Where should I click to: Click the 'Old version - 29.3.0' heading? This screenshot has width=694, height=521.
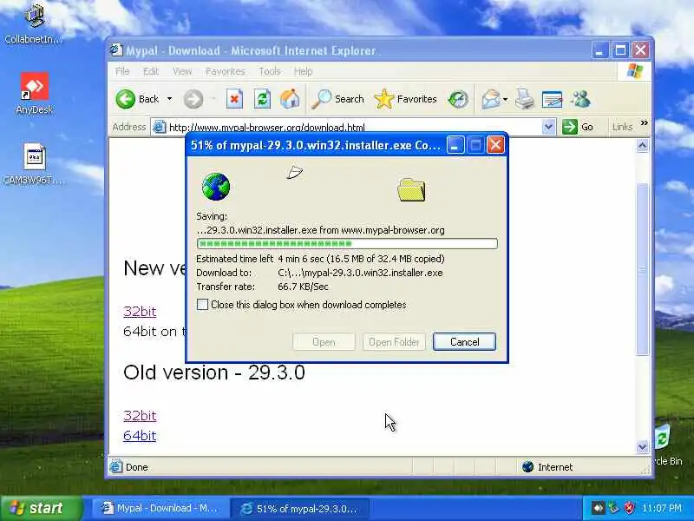pos(214,373)
